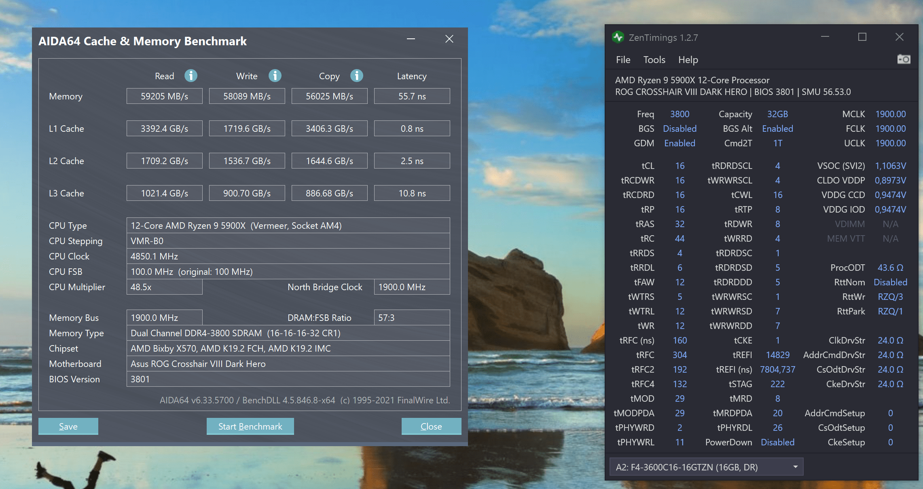Expand the A2 memory module dropdown
The width and height of the screenshot is (923, 489).
pos(706,467)
